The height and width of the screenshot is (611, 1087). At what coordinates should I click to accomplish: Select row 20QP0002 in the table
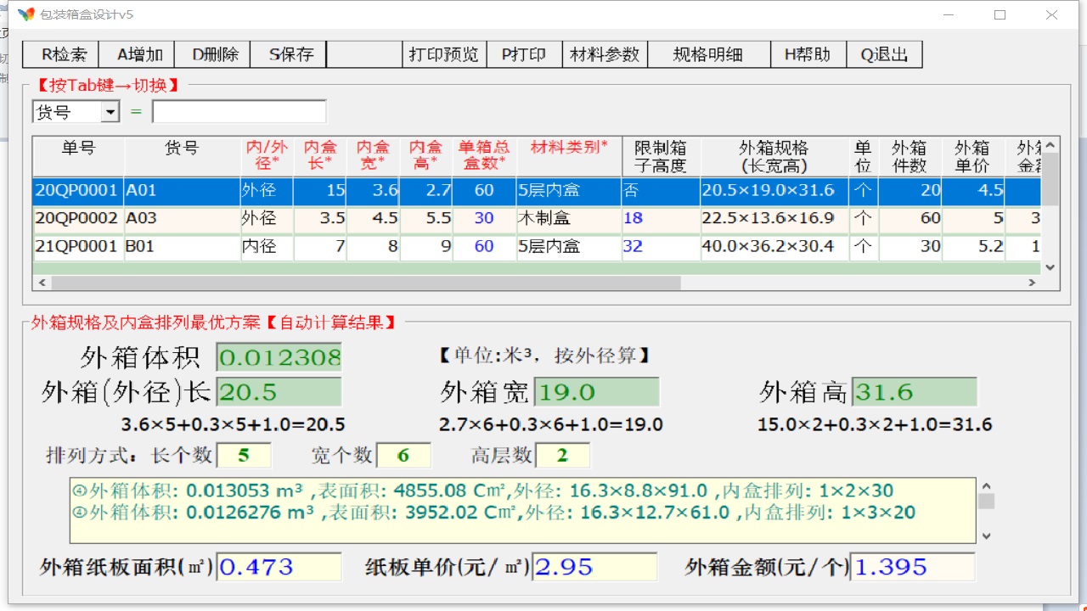(536, 218)
